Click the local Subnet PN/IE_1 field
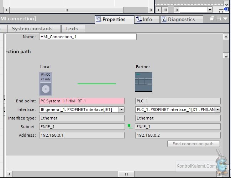This screenshot has height=178, width=231. pos(82,127)
